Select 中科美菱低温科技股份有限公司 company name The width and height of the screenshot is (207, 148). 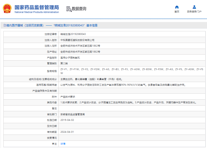(x=77, y=40)
